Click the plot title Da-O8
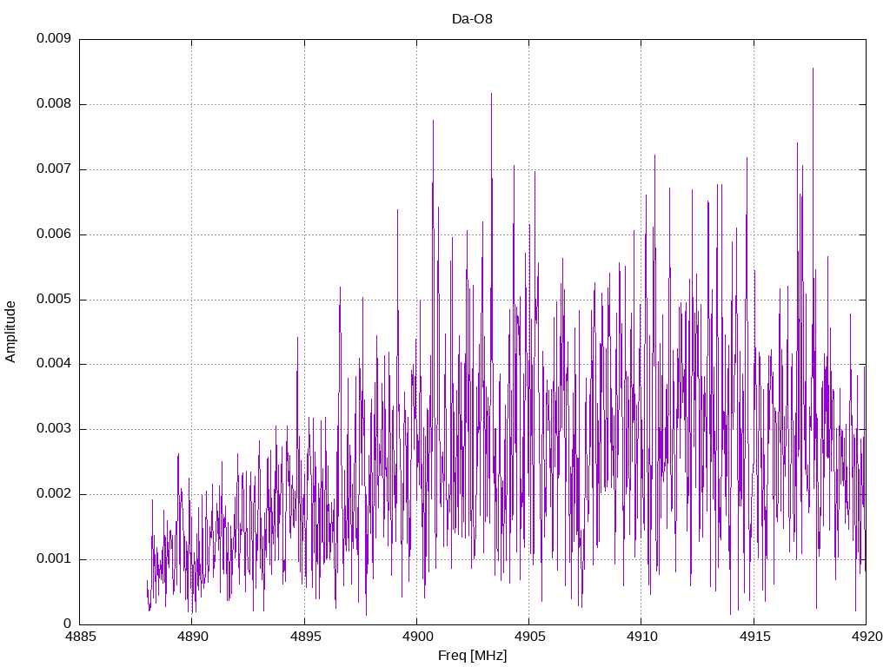This screenshot has height=667, width=890. [x=472, y=19]
